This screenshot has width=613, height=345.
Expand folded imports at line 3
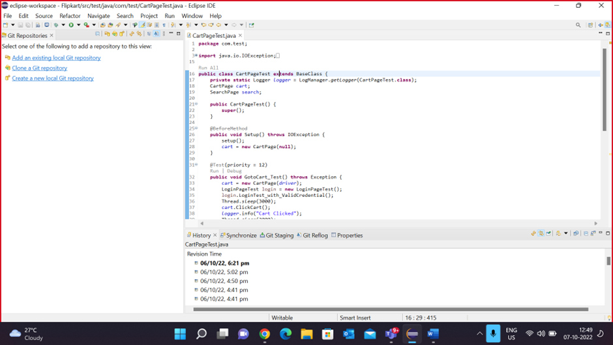tap(196, 55)
